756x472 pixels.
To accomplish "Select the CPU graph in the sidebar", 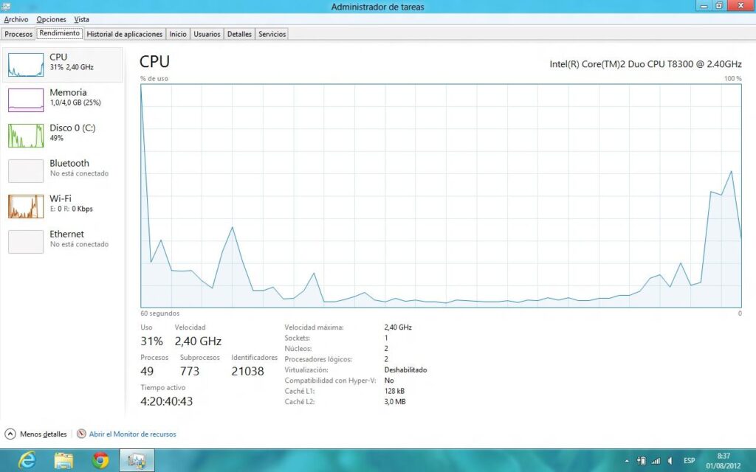I will click(x=61, y=64).
